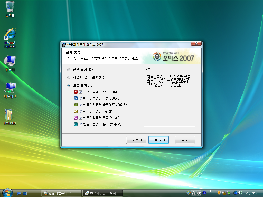Click the network connection tray icon

coord(236,193)
